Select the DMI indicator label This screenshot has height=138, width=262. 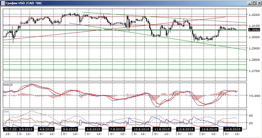click(6, 112)
